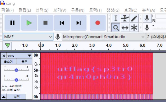Click the 0k label on the frequency scale

[36, 97]
